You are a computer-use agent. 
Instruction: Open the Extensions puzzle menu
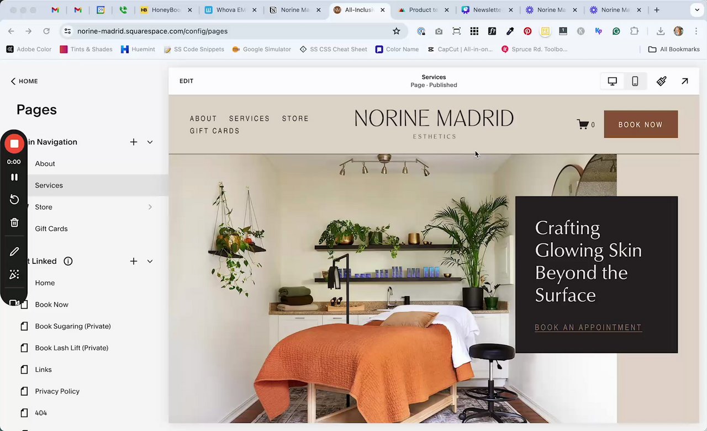pyautogui.click(x=634, y=31)
